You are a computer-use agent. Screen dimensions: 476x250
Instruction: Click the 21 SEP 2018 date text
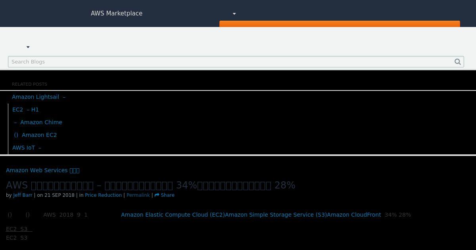[x=59, y=195]
